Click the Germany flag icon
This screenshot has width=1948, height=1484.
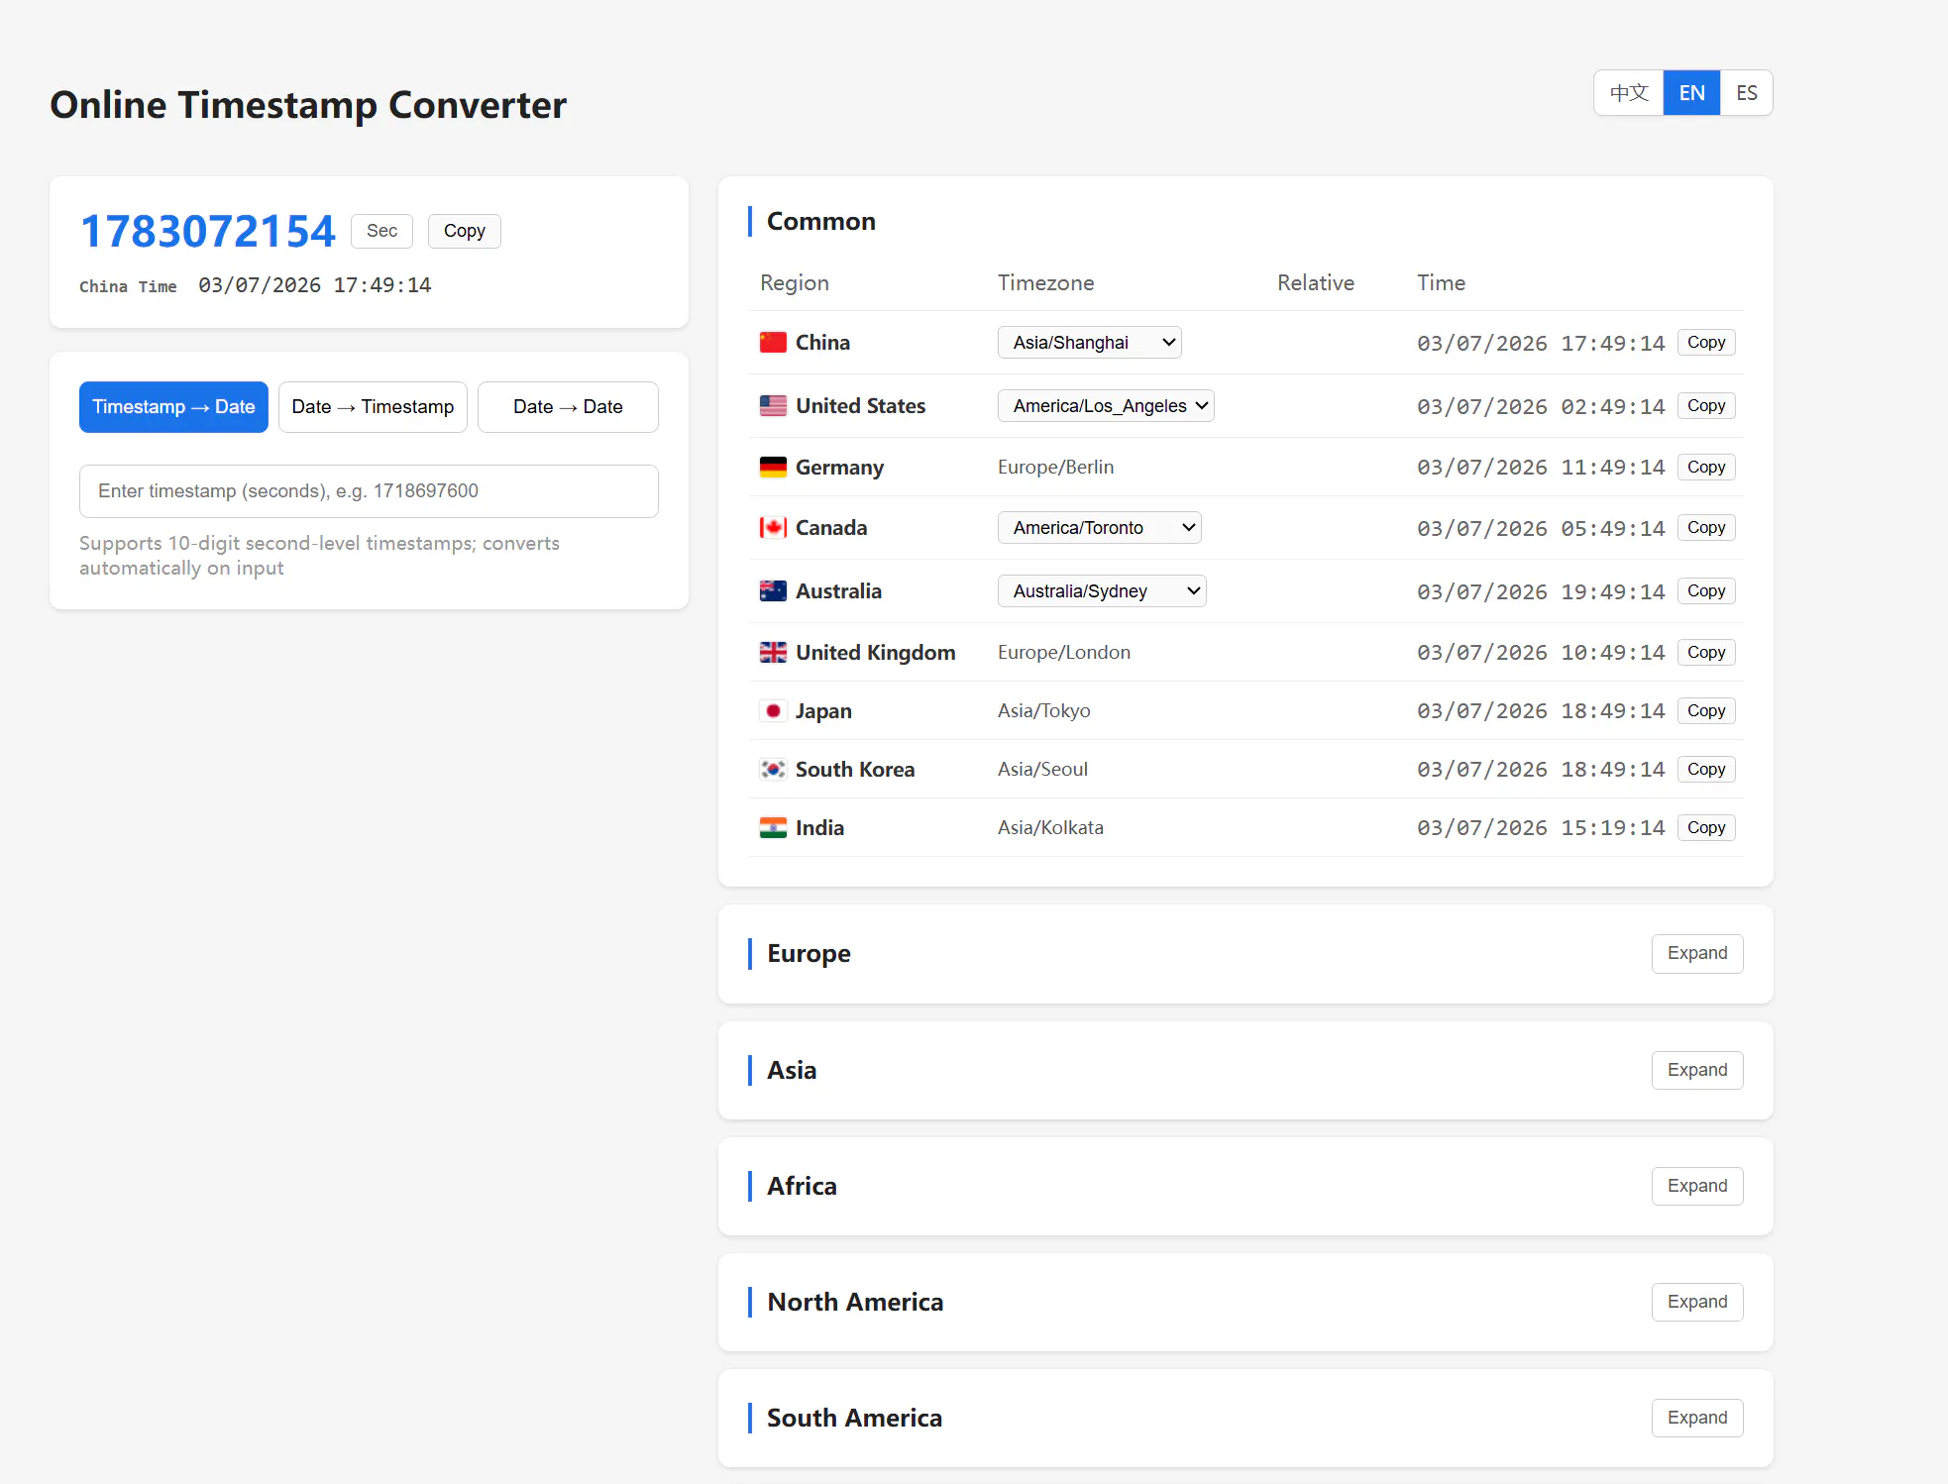coord(773,468)
